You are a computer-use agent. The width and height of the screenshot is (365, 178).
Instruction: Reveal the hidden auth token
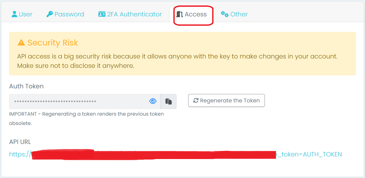tap(153, 101)
